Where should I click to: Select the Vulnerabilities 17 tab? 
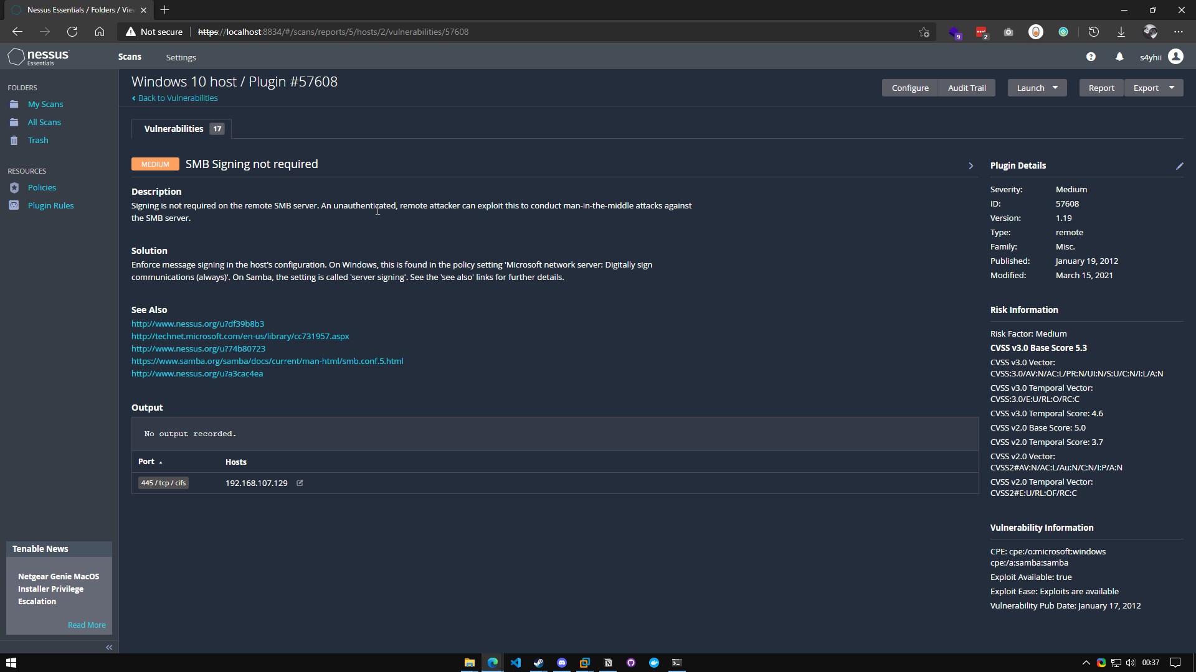[181, 129]
